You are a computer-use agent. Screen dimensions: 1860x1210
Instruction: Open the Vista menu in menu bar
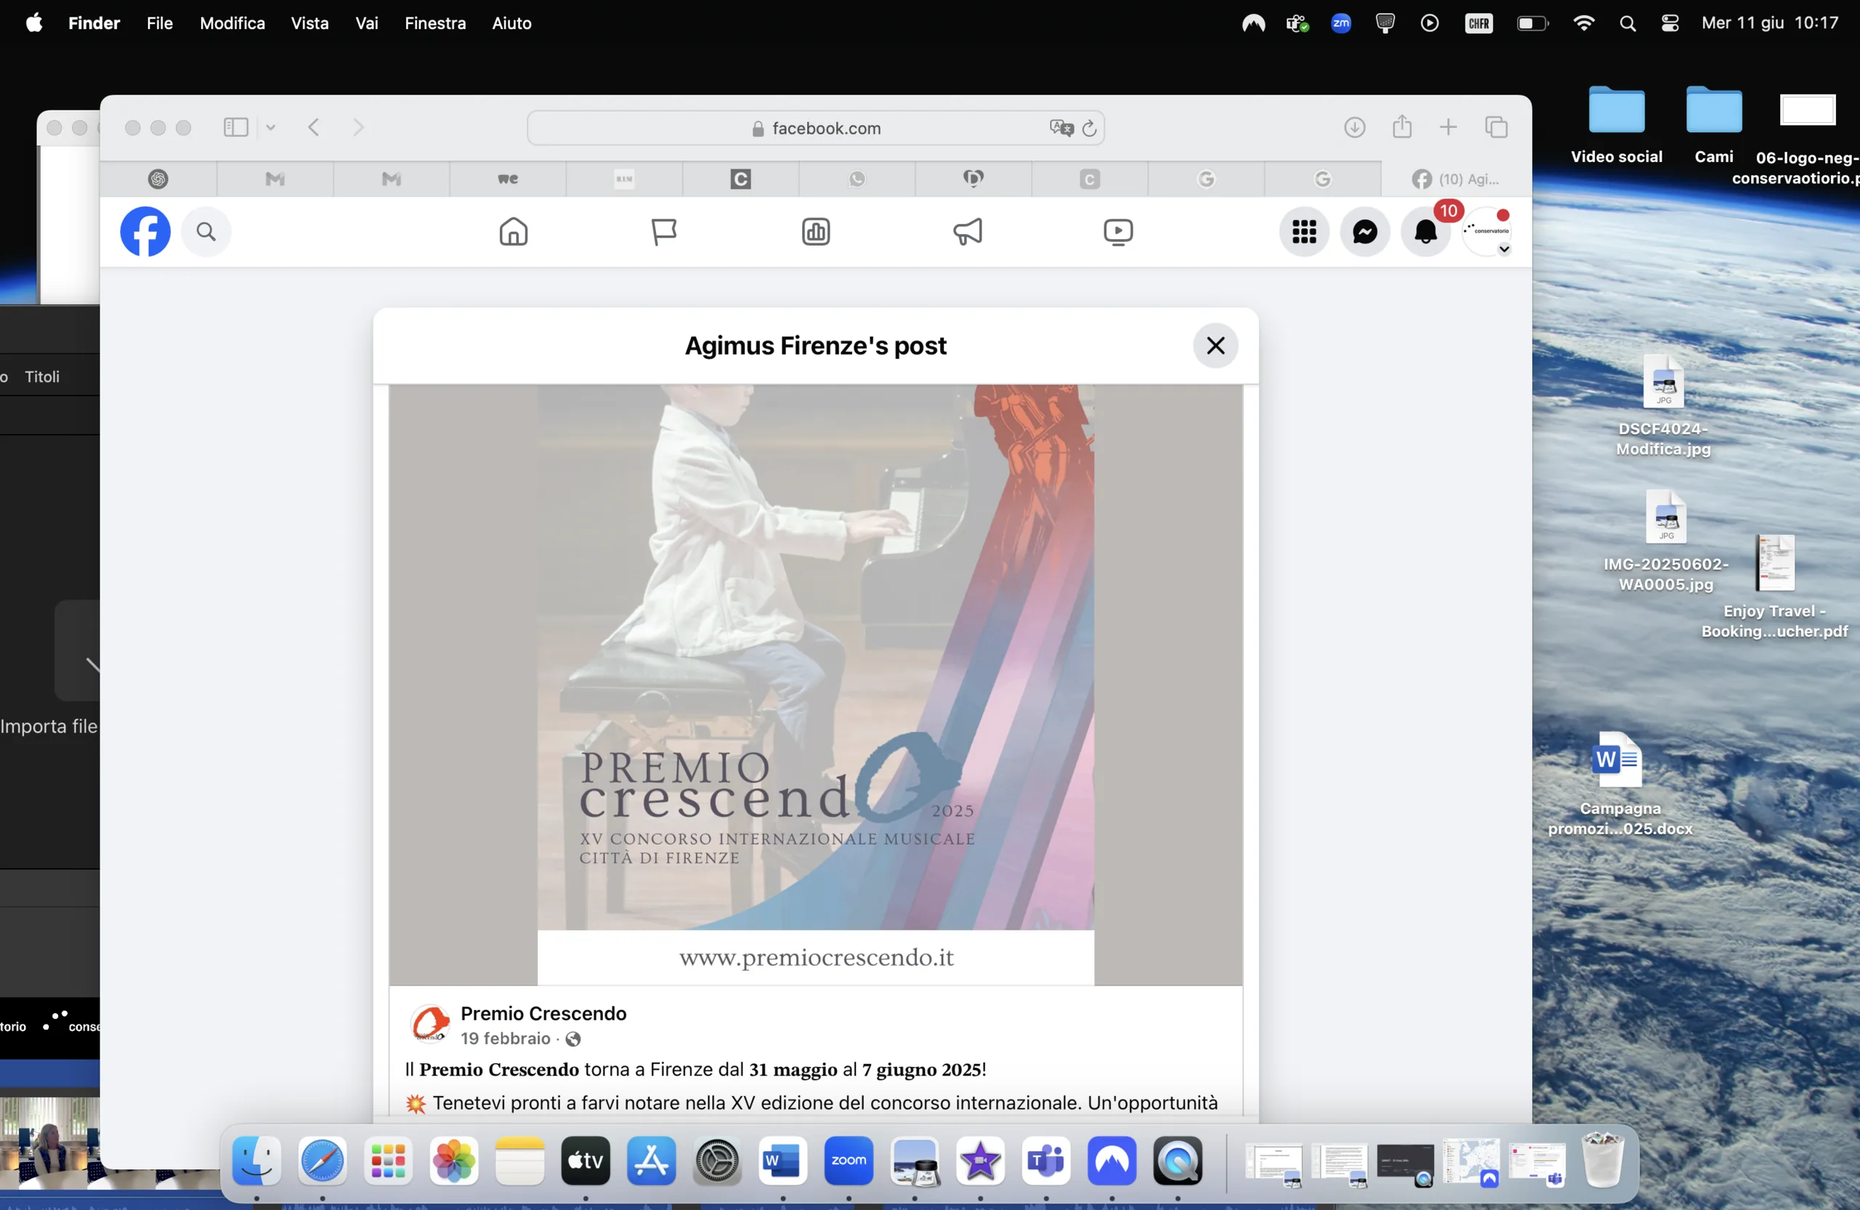pyautogui.click(x=310, y=23)
